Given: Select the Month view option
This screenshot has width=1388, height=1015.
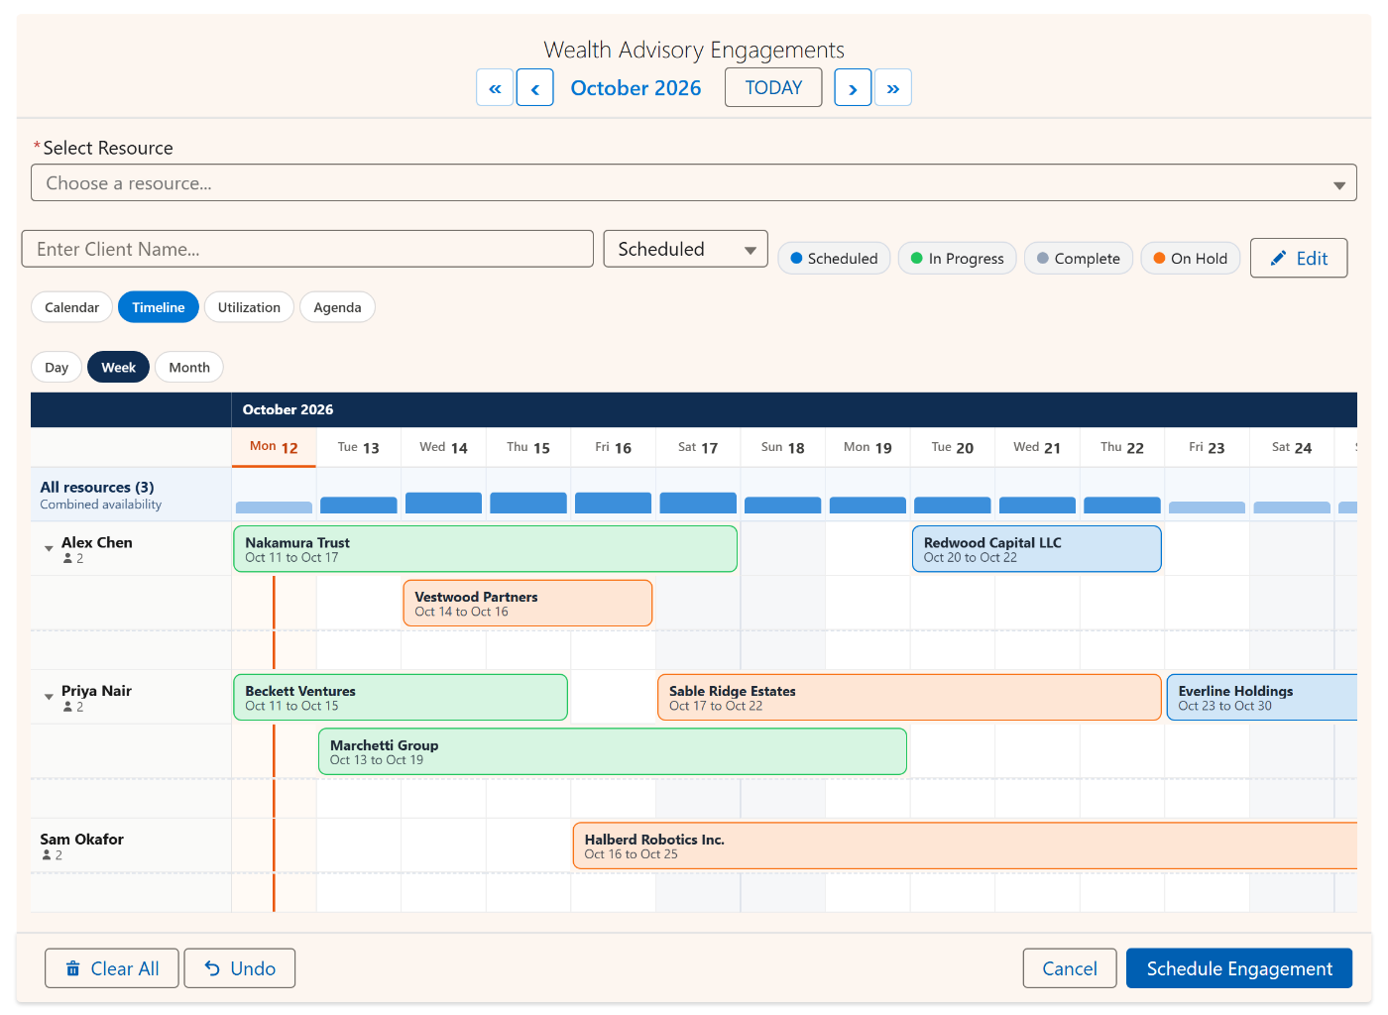Looking at the screenshot, I should pos(189,367).
